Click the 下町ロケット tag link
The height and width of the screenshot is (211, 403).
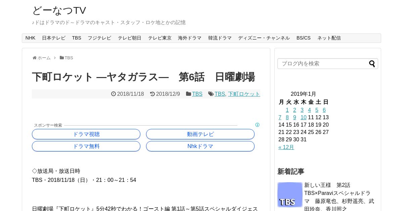pos(244,94)
